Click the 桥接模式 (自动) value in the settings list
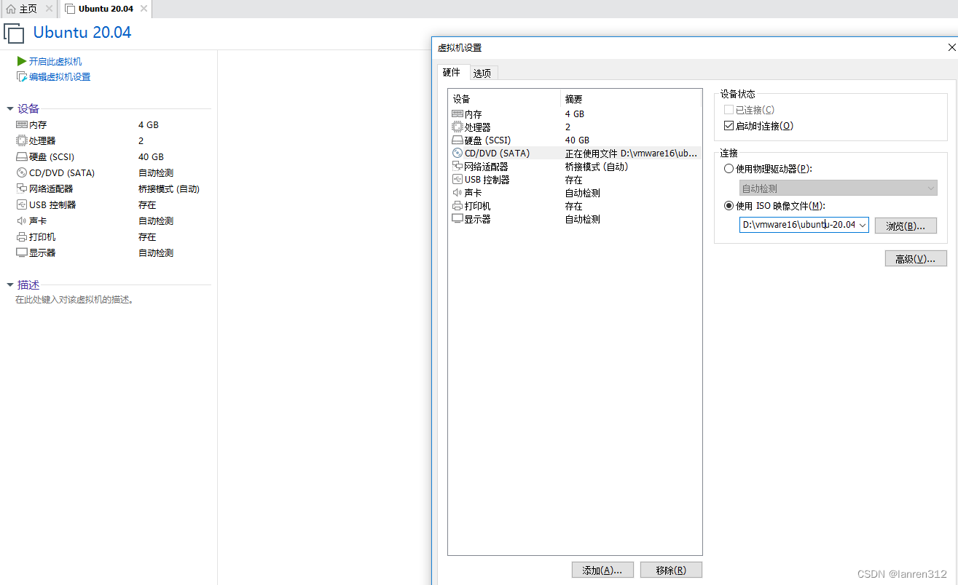This screenshot has height=585, width=958. click(x=597, y=167)
